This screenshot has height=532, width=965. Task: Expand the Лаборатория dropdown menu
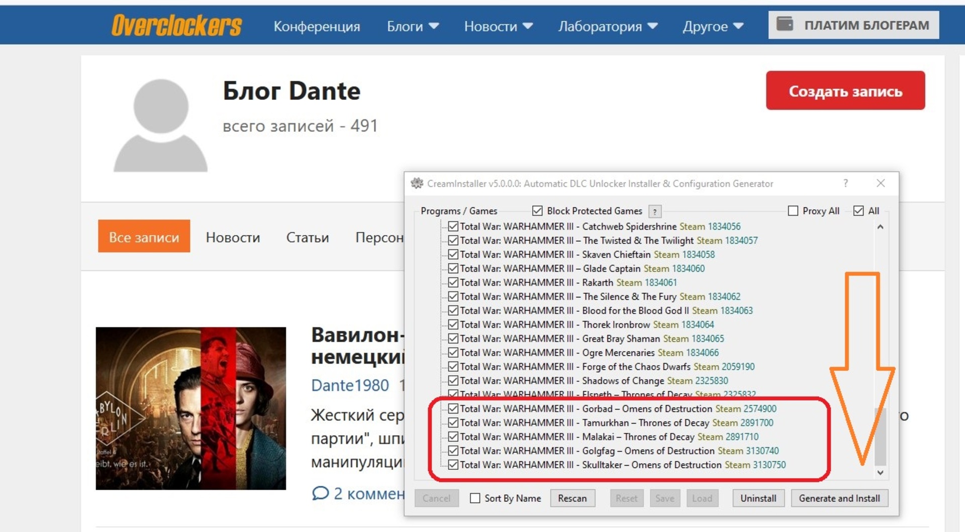[x=608, y=26]
